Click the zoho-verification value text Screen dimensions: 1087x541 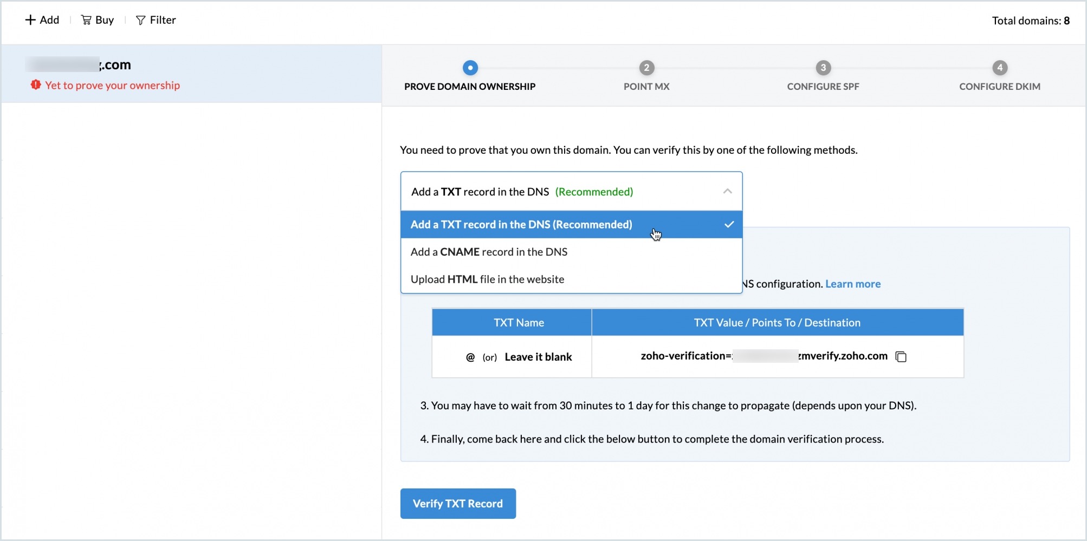coord(764,356)
